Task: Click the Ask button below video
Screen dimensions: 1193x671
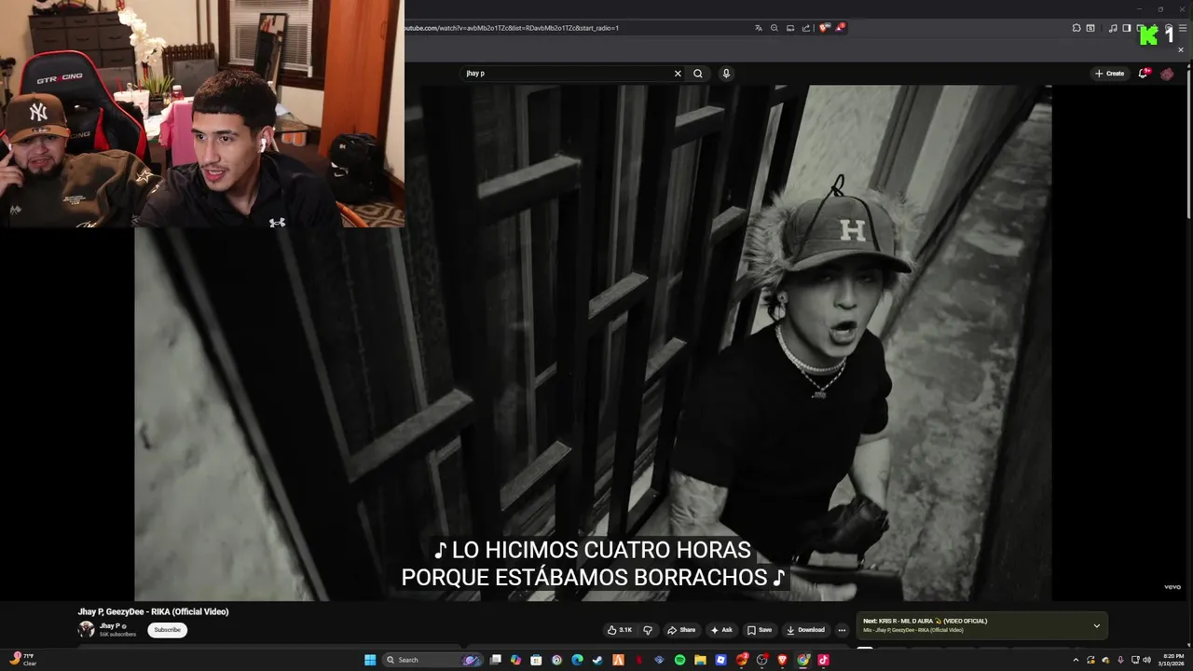Action: click(721, 630)
